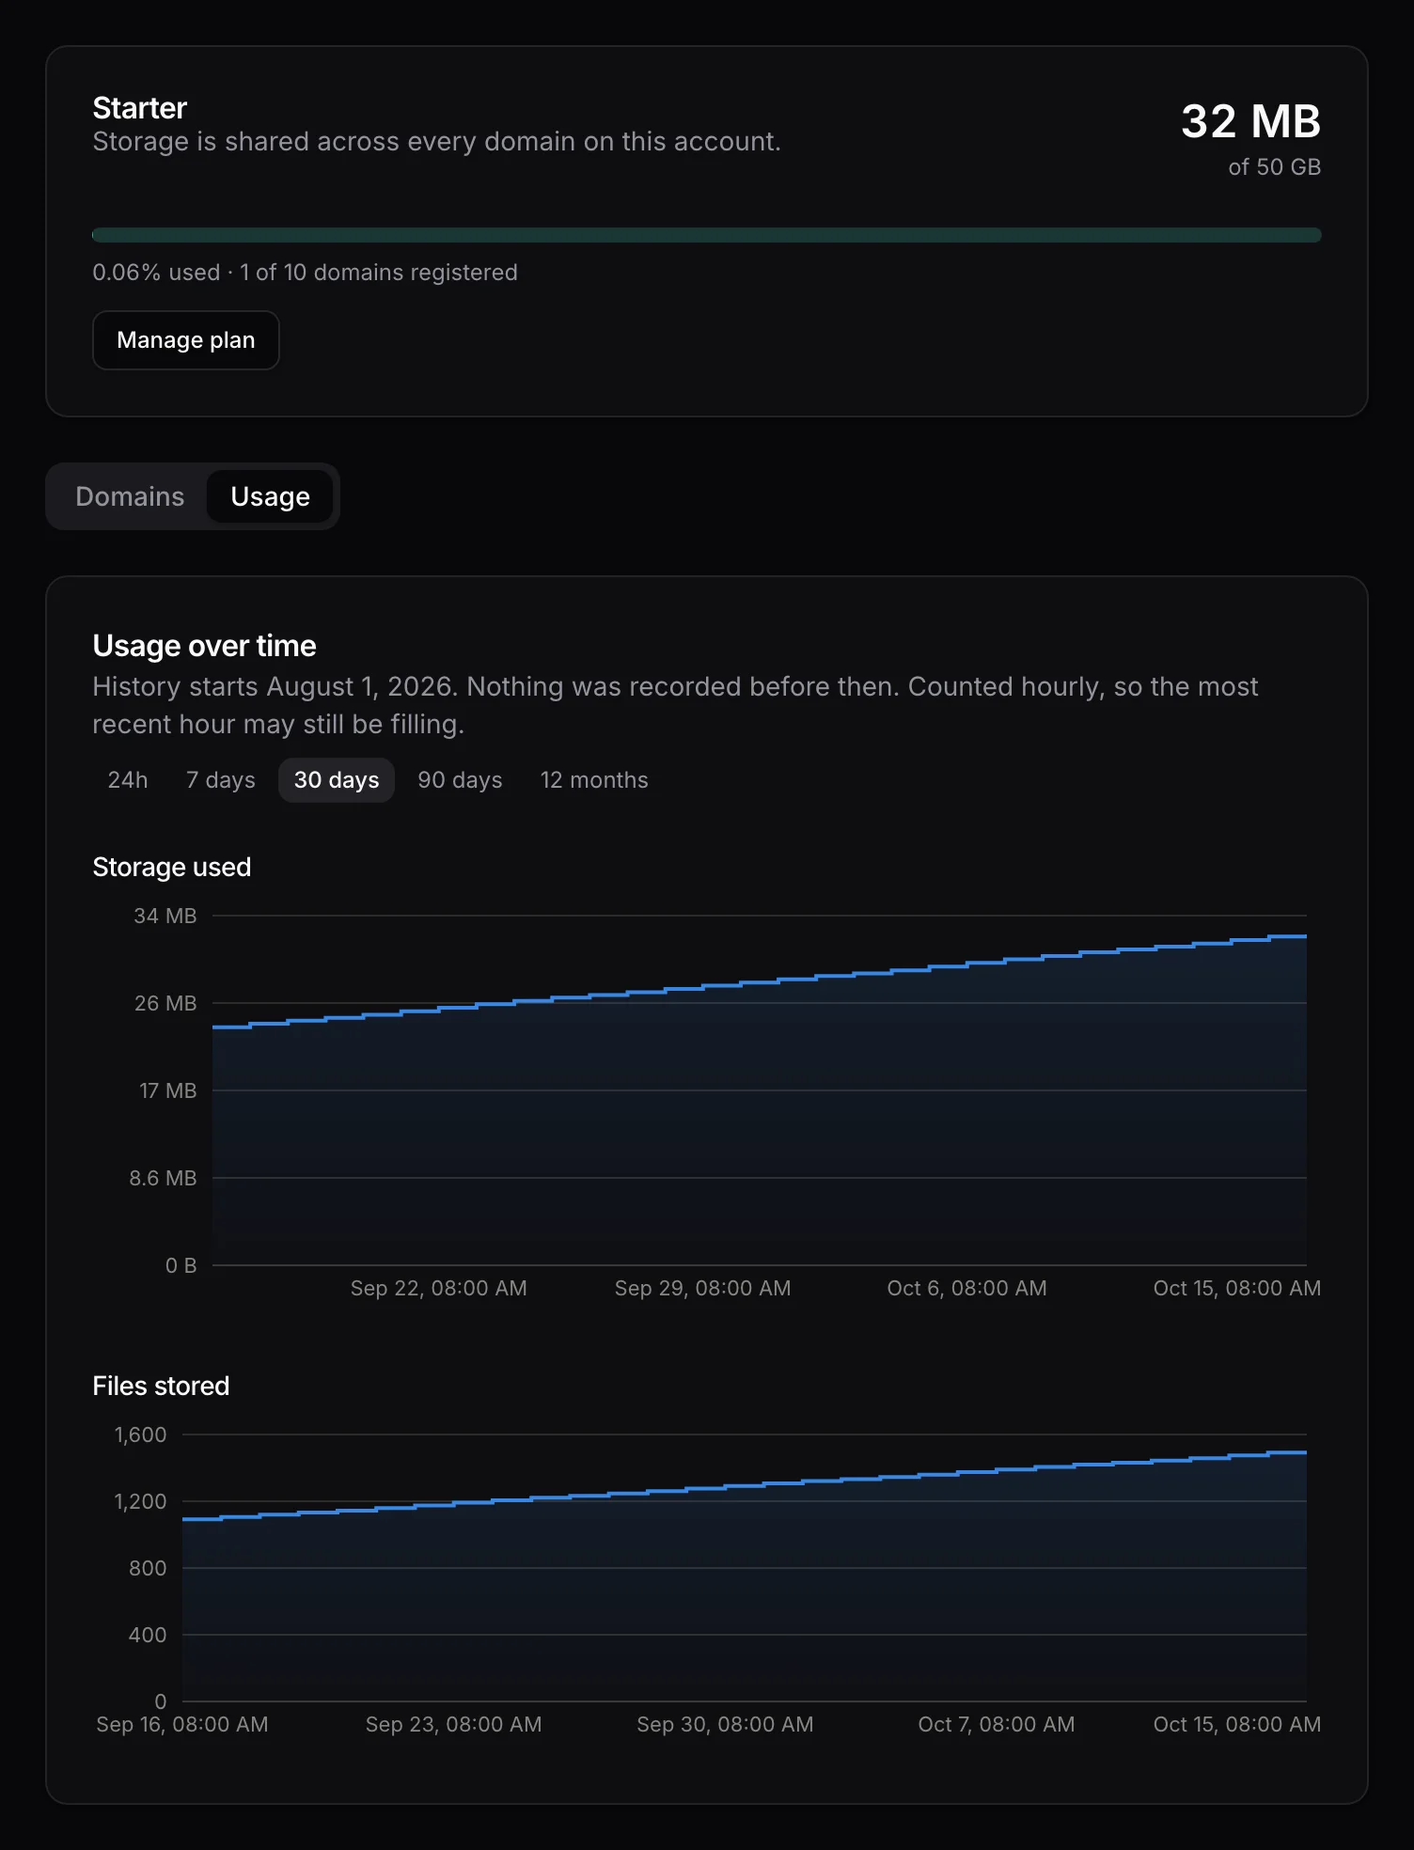View the 12 months range
Screen dimensions: 1414x1850
594,780
